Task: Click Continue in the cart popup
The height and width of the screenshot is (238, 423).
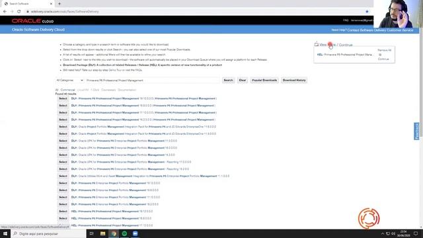Action: click(x=383, y=59)
